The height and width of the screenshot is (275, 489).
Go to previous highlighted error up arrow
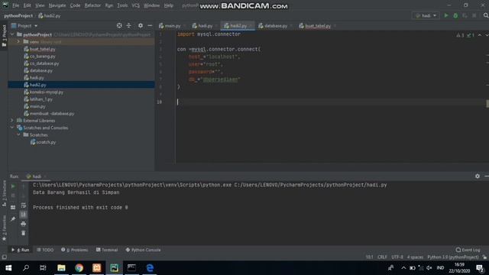480,35
